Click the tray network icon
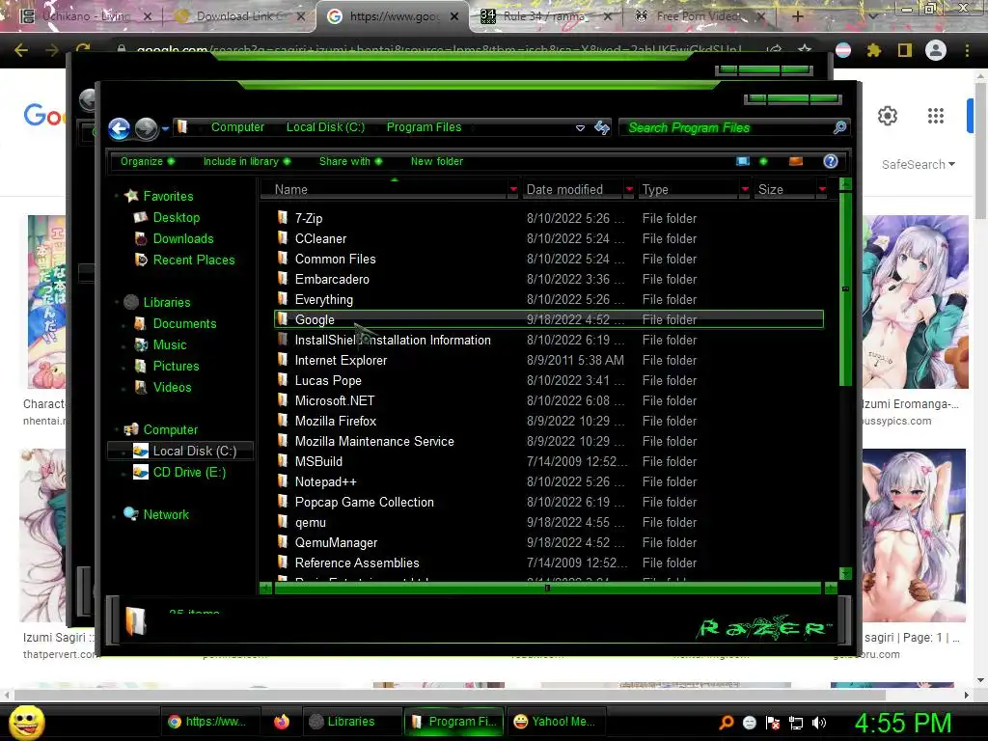 tap(796, 723)
